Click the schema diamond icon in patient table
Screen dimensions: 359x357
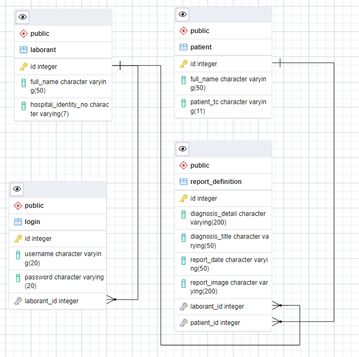tap(184, 31)
